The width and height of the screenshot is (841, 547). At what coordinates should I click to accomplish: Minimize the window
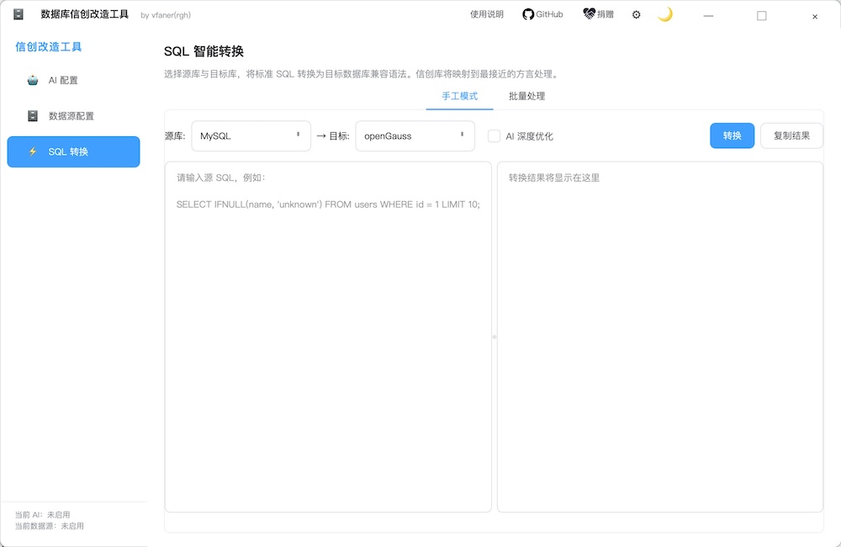coord(708,15)
